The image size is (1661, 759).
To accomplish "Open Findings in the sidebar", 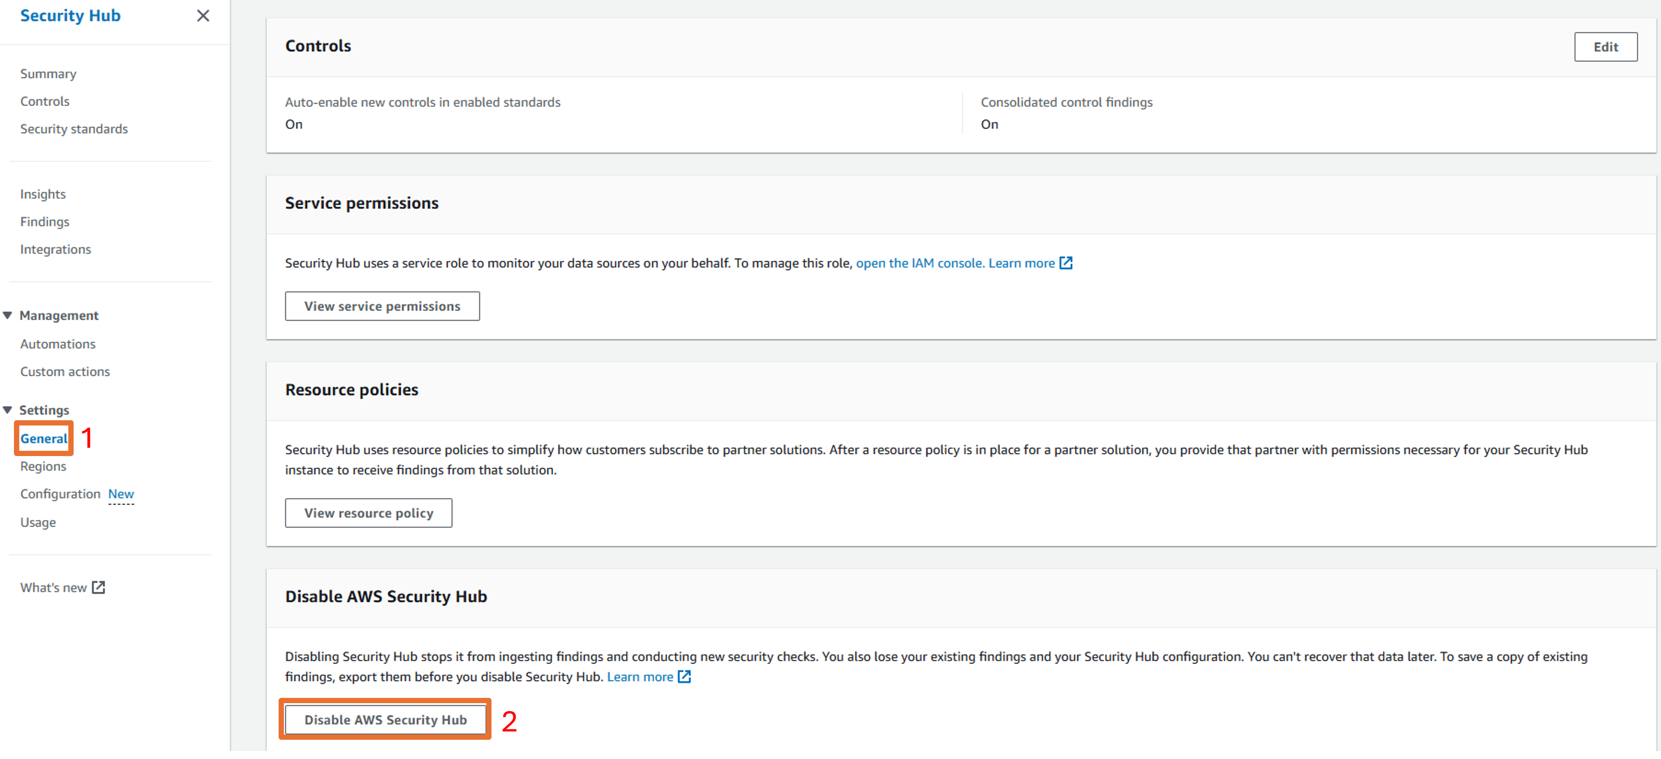I will pos(45,222).
